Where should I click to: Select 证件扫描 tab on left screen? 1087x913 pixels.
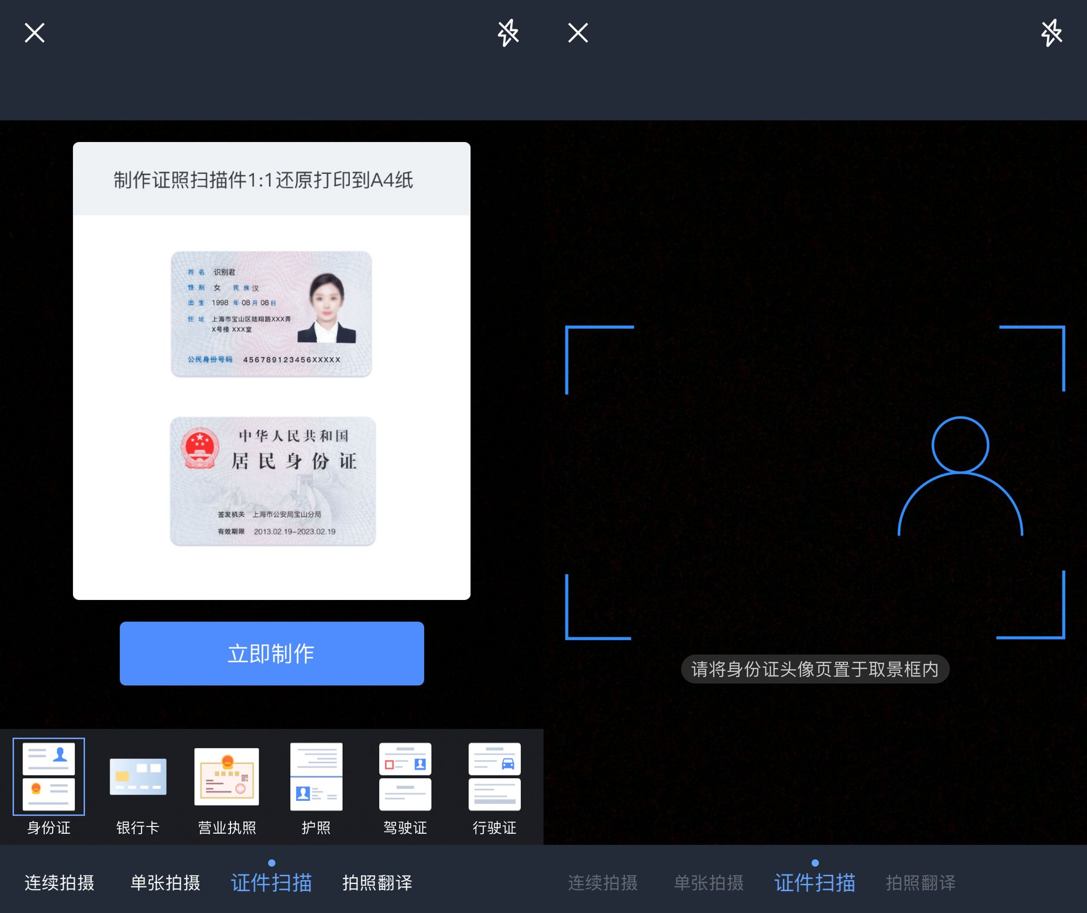(271, 882)
